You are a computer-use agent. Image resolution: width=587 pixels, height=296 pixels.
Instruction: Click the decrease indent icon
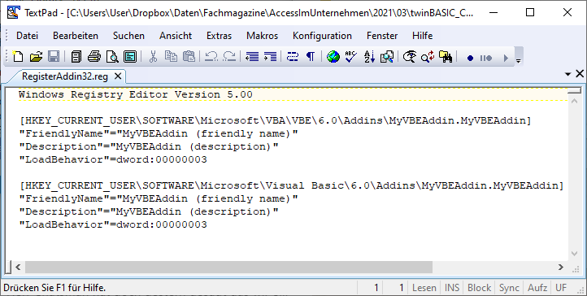point(252,57)
